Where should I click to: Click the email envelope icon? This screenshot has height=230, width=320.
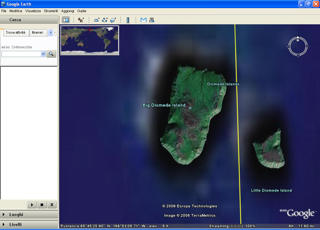pyautogui.click(x=143, y=20)
